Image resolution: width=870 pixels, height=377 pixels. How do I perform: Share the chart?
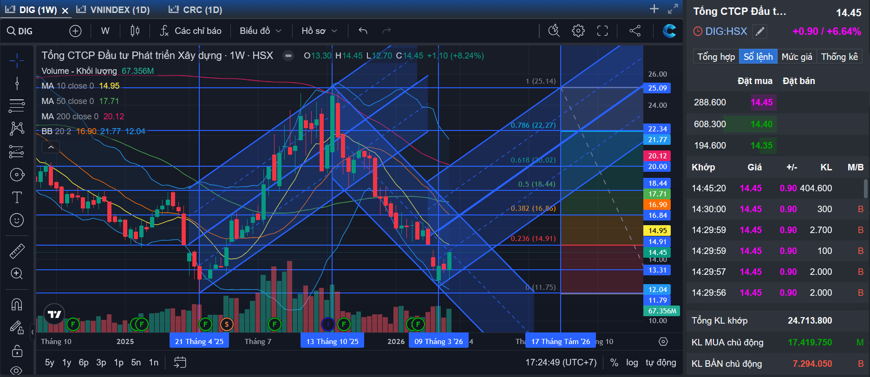click(x=635, y=31)
